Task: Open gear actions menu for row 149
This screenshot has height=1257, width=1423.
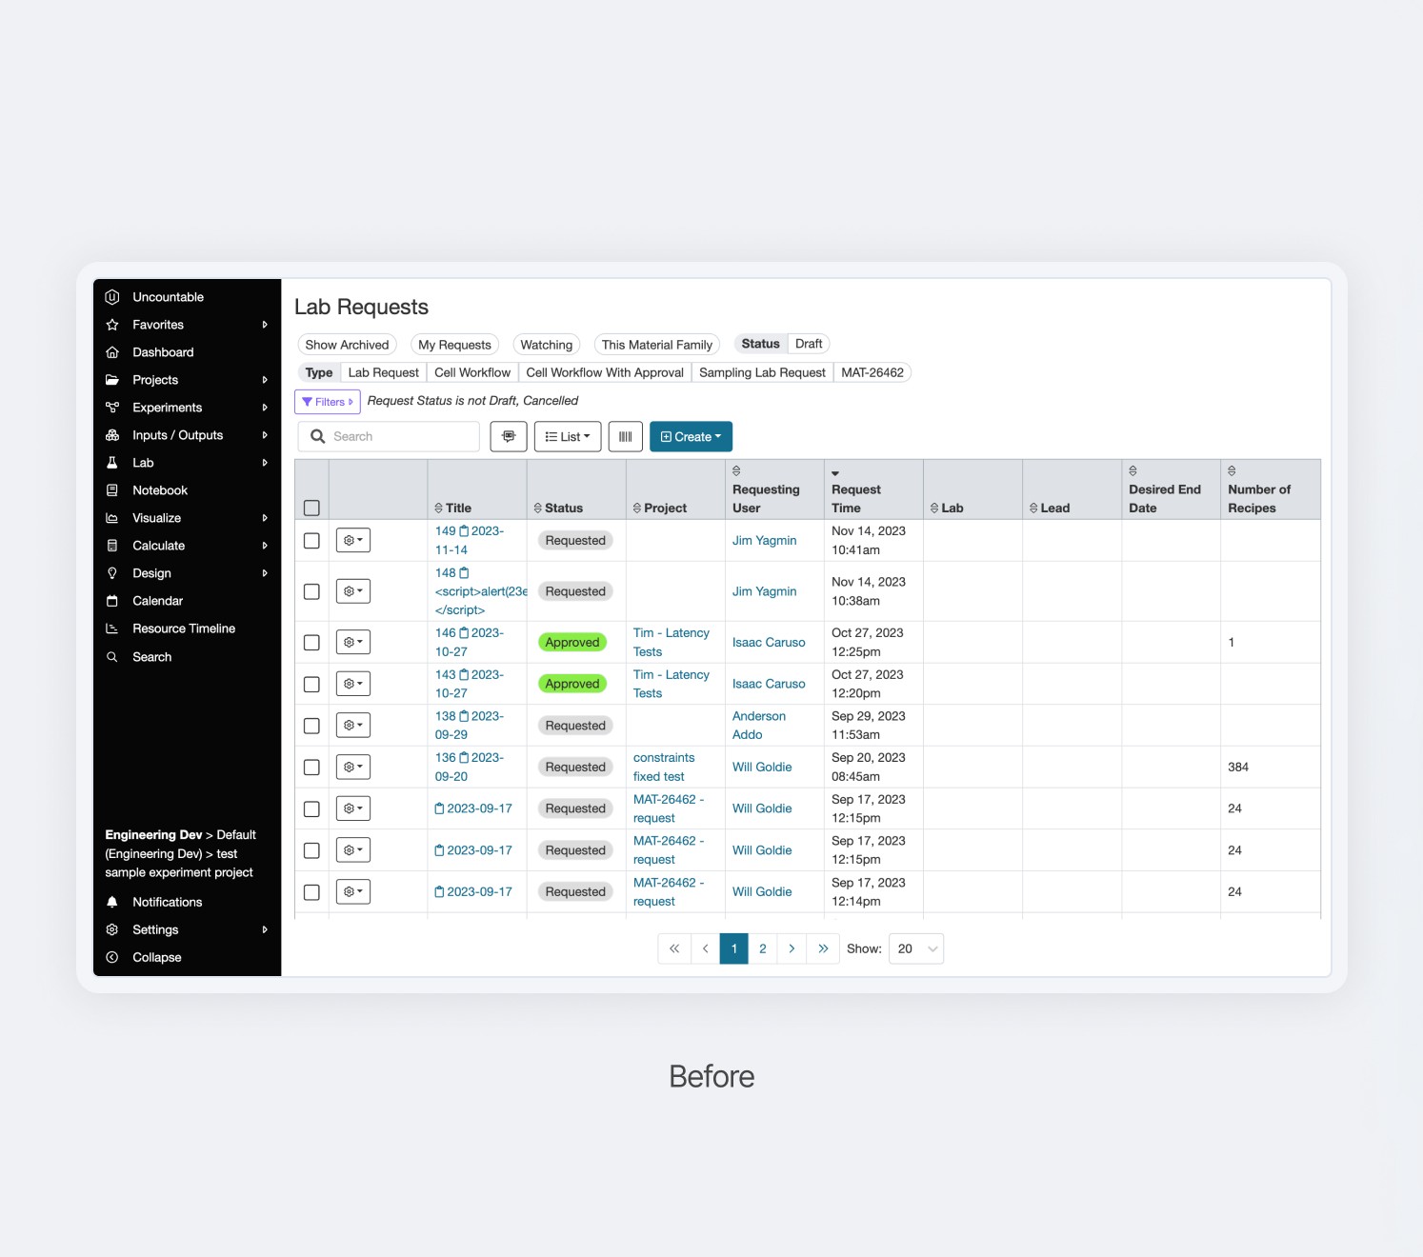Action: pyautogui.click(x=353, y=540)
